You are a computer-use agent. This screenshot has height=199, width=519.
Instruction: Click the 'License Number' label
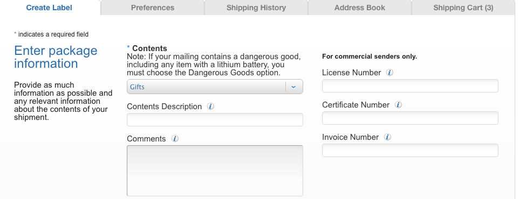point(352,73)
